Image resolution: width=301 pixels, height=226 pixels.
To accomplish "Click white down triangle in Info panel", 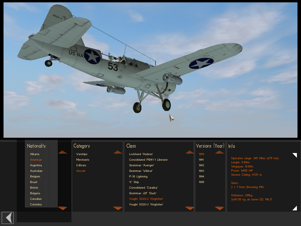I will pyautogui.click(x=295, y=208).
